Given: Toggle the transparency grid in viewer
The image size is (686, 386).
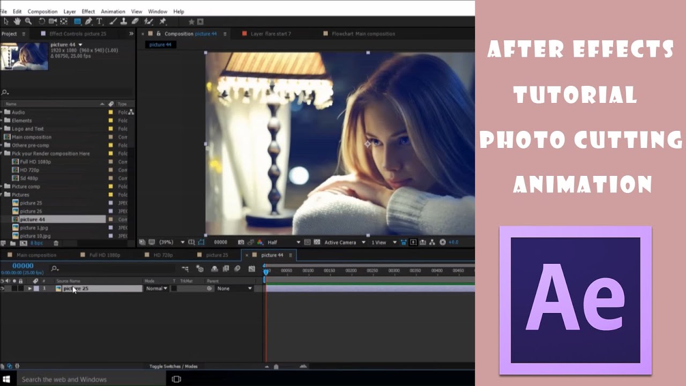Looking at the screenshot, I should pos(317,242).
